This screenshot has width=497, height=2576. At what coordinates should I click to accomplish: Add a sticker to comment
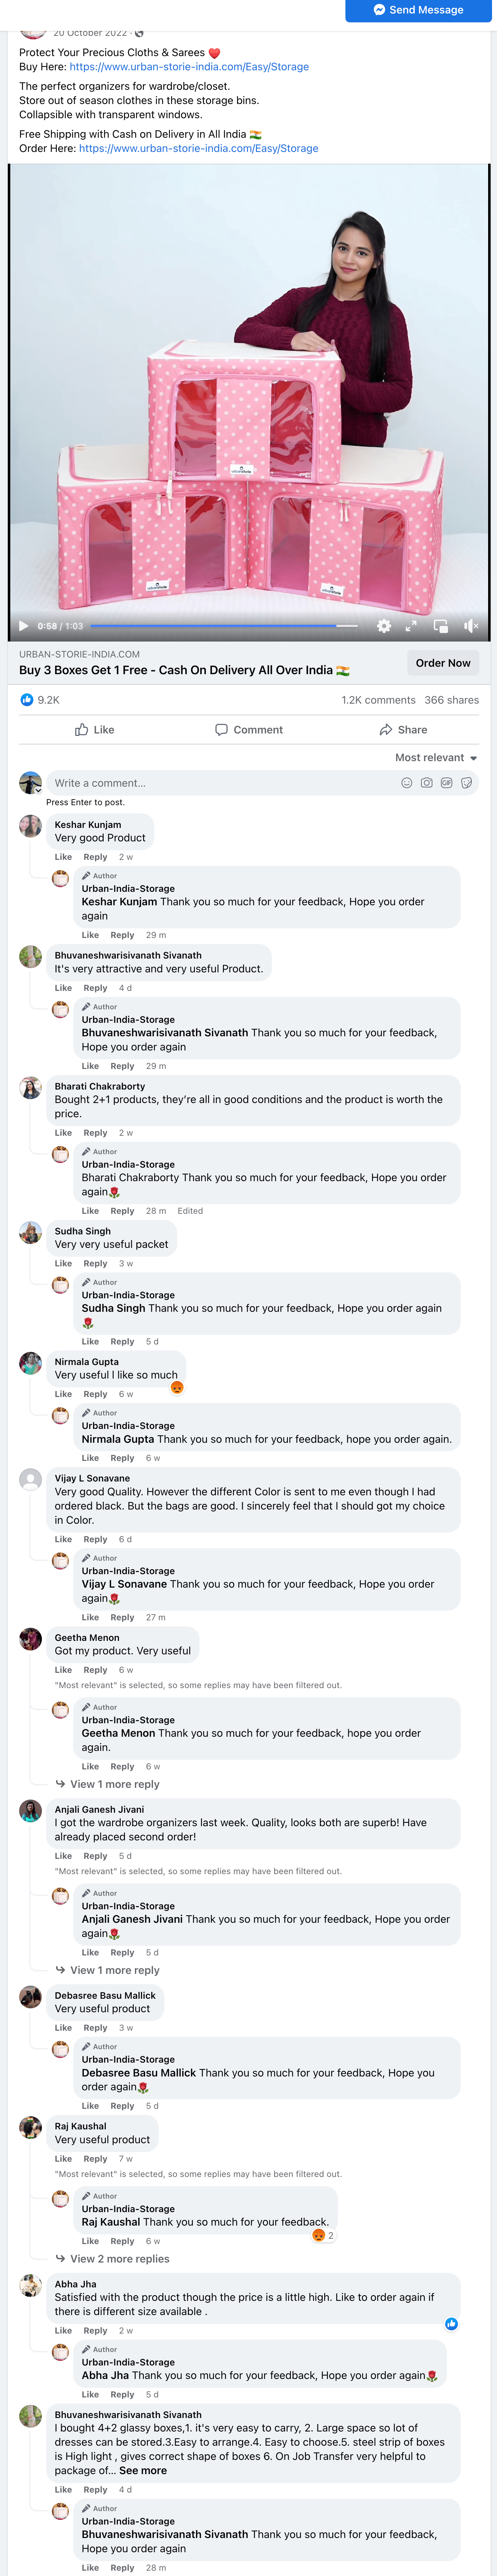click(466, 783)
